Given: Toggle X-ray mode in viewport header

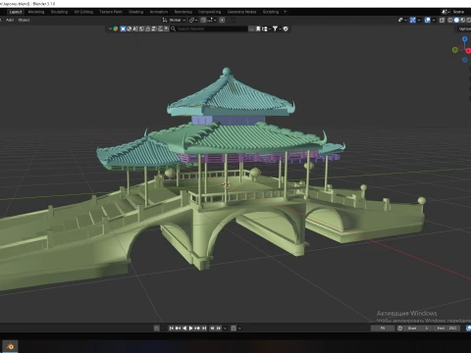Looking at the screenshot, I should 442,20.
